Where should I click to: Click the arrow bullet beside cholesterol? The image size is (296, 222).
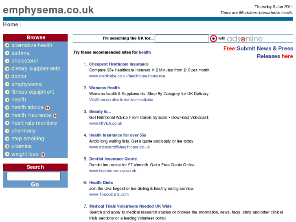pos(7,61)
